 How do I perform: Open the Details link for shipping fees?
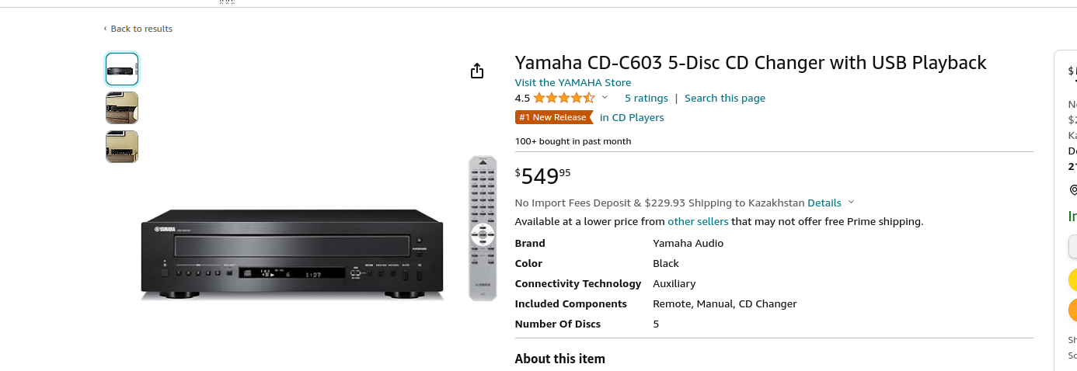tap(824, 203)
